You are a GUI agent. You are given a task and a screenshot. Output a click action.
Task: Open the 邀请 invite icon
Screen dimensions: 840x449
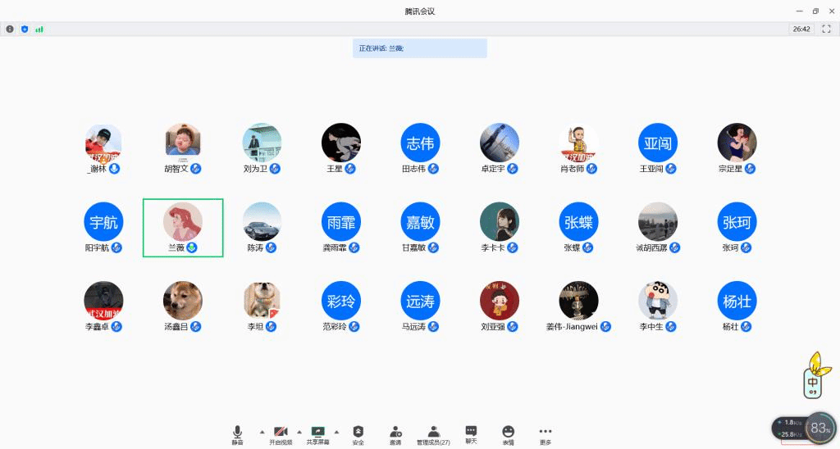pos(395,435)
